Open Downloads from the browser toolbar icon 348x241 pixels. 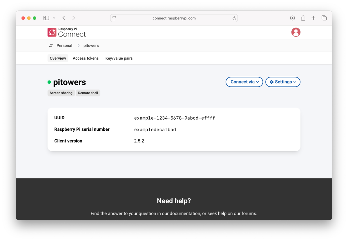coord(292,18)
